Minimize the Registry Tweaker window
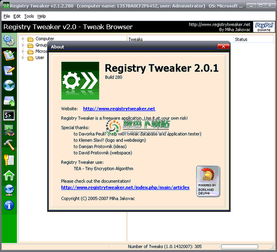Screen dimensions: 277x252 click(251, 6)
